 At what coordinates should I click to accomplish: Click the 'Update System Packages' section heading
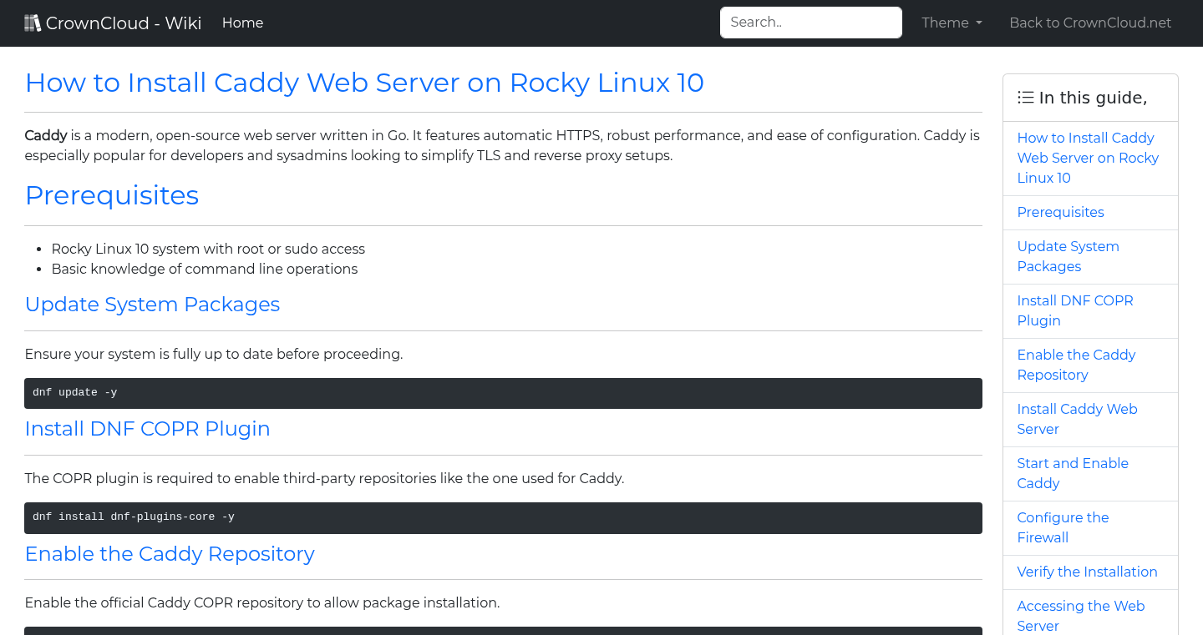pos(152,304)
